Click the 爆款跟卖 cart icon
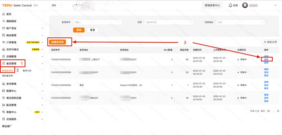 point(4,21)
